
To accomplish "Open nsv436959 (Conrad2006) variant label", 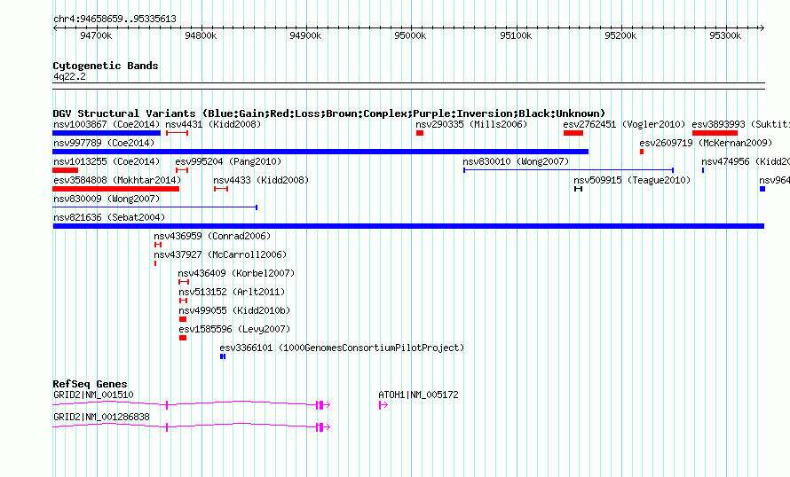I will 212,236.
